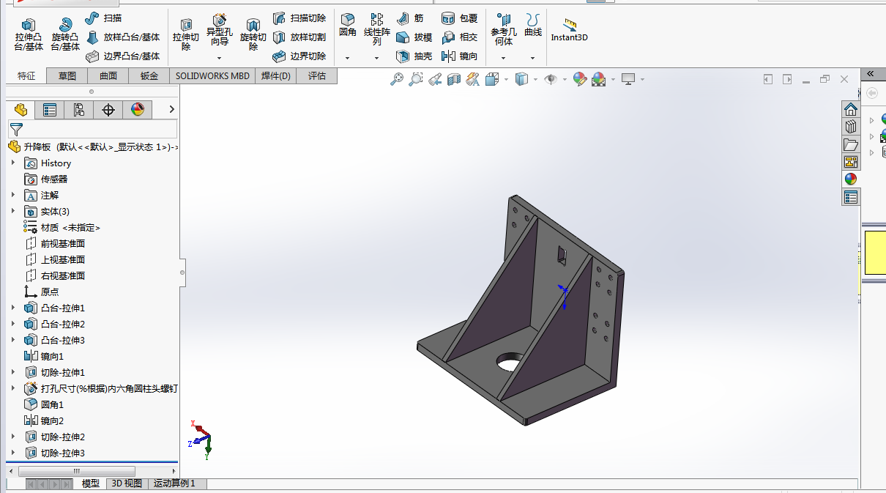Click the Edit Appearance color ball icon
Image resolution: width=886 pixels, height=493 pixels.
click(580, 79)
